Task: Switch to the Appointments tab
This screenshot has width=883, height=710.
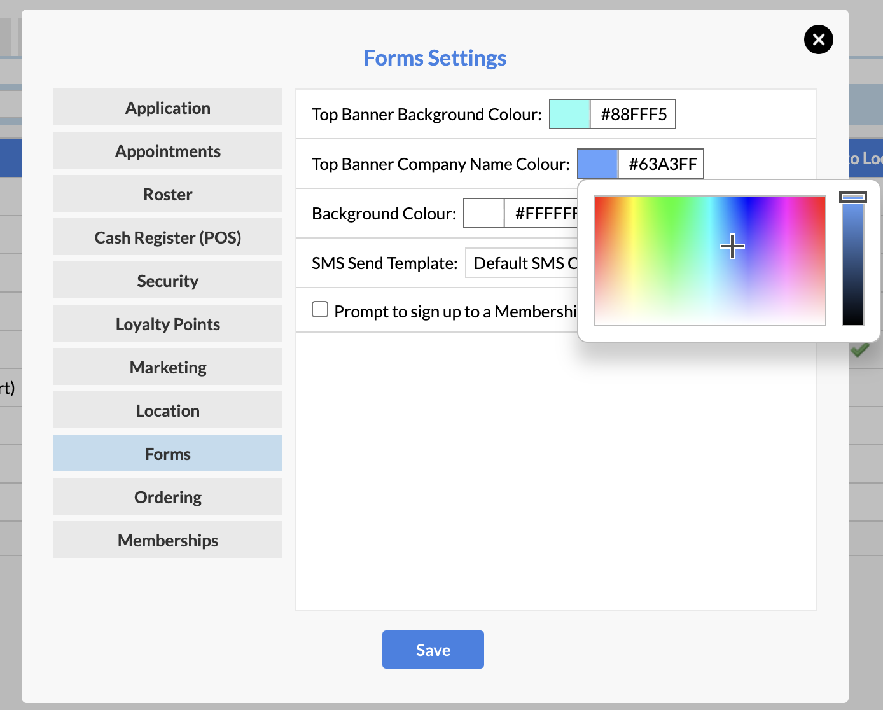Action: (x=168, y=151)
